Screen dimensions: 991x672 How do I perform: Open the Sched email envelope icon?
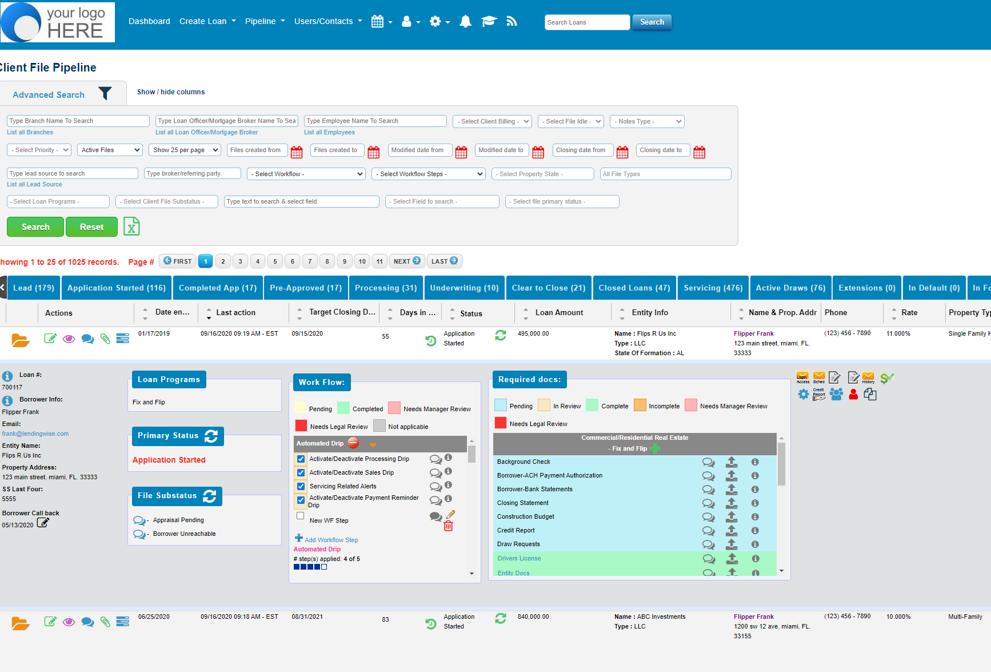[x=819, y=377]
